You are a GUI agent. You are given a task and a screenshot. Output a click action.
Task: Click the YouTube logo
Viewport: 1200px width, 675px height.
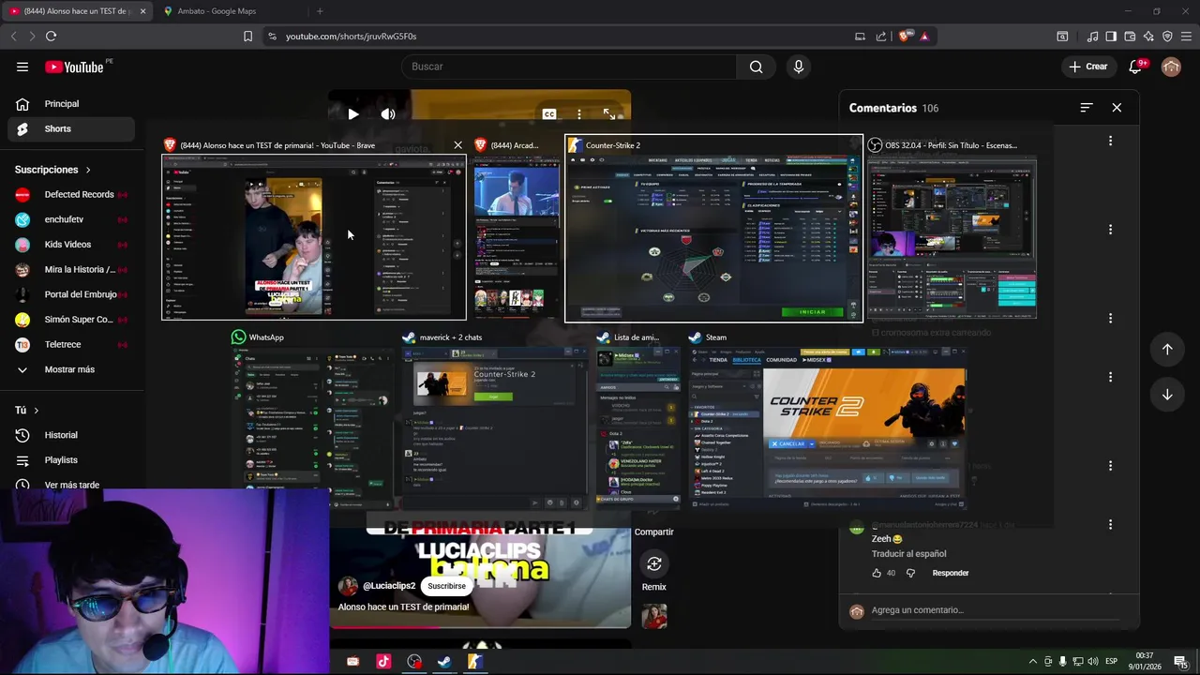pyautogui.click(x=74, y=67)
